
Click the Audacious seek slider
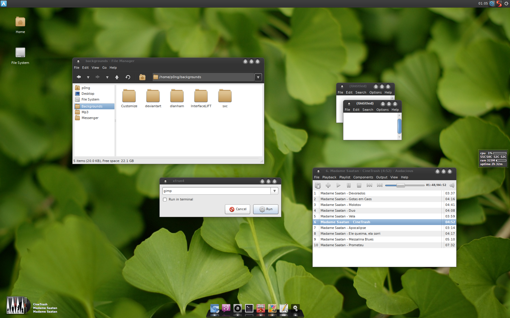pyautogui.click(x=405, y=185)
